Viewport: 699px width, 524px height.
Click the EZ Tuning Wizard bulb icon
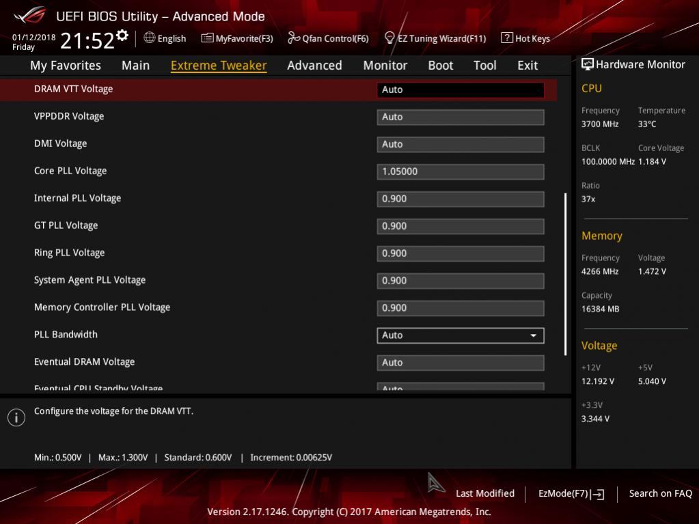389,38
